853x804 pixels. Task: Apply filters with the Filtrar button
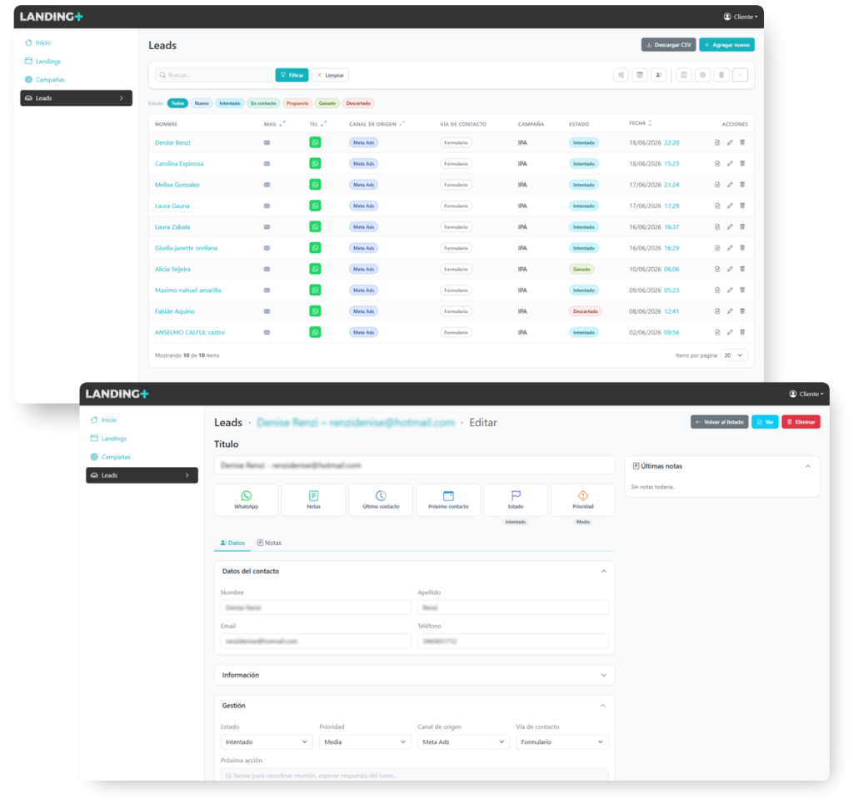[x=292, y=75]
